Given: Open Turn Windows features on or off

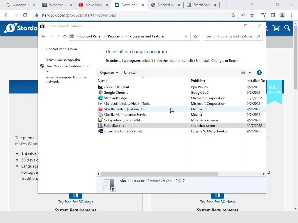Looking at the screenshot, I should point(68,68).
